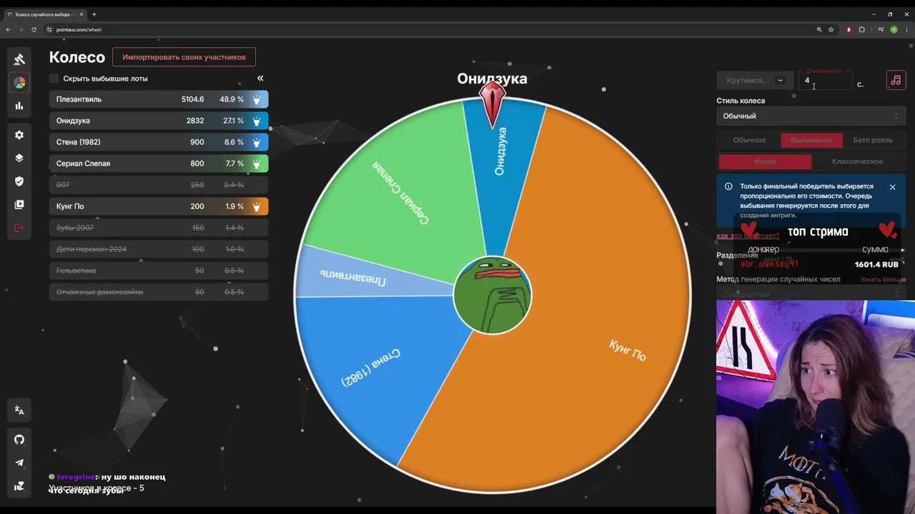Select the crossed-out Зубы 2007 lot row
Screen dimensions: 915x514
159,228
